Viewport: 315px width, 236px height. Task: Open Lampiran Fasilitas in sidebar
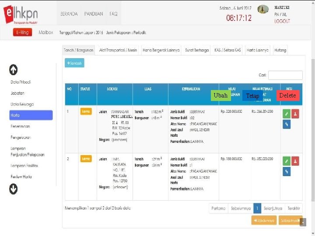24,166
